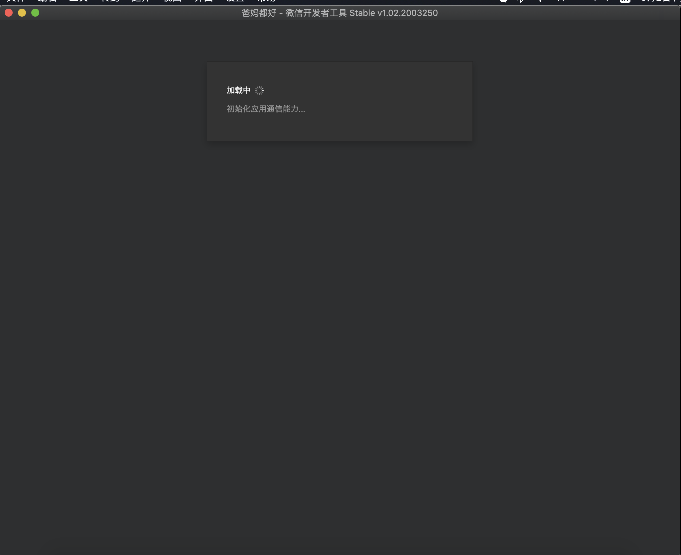The width and height of the screenshot is (681, 555).
Task: Open the 转到 menu
Action: coord(110,1)
